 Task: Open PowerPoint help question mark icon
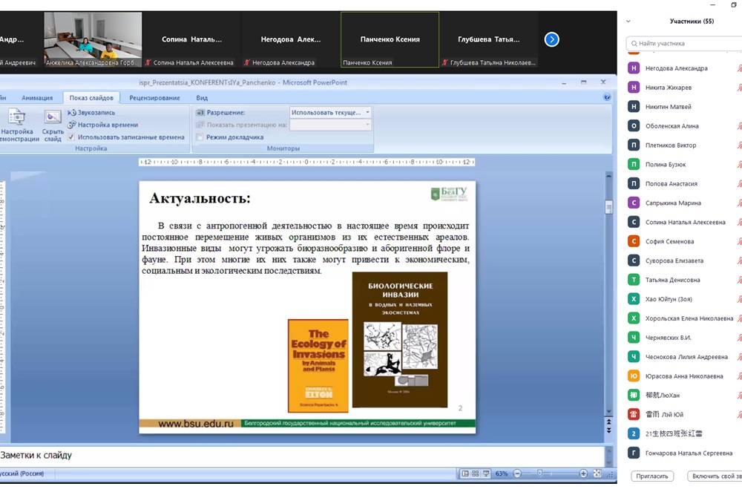[x=607, y=97]
